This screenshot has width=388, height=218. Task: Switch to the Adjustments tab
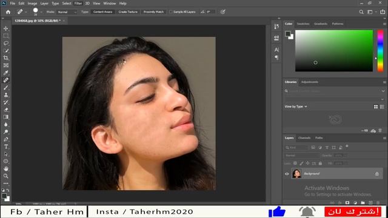[x=310, y=82]
